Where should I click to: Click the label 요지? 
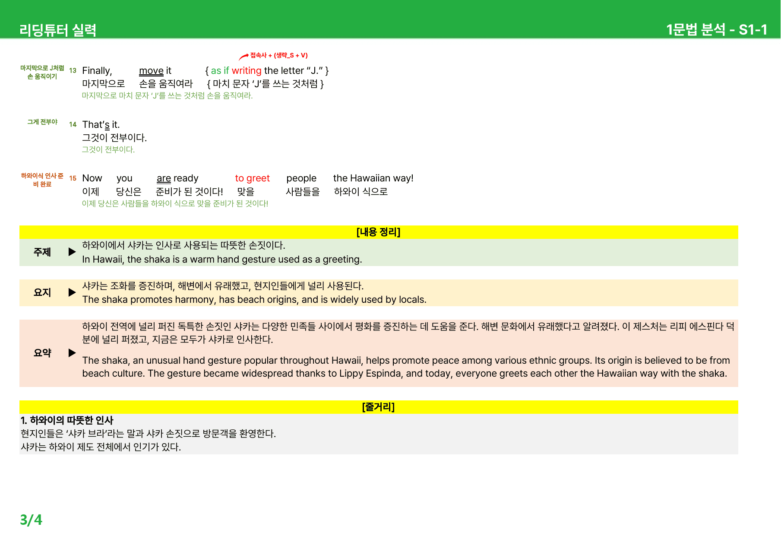click(42, 292)
